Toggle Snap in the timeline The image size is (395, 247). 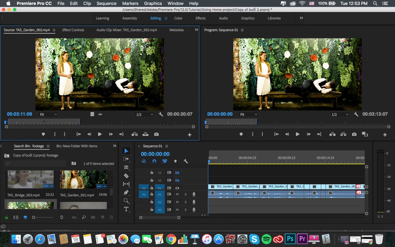point(154,161)
